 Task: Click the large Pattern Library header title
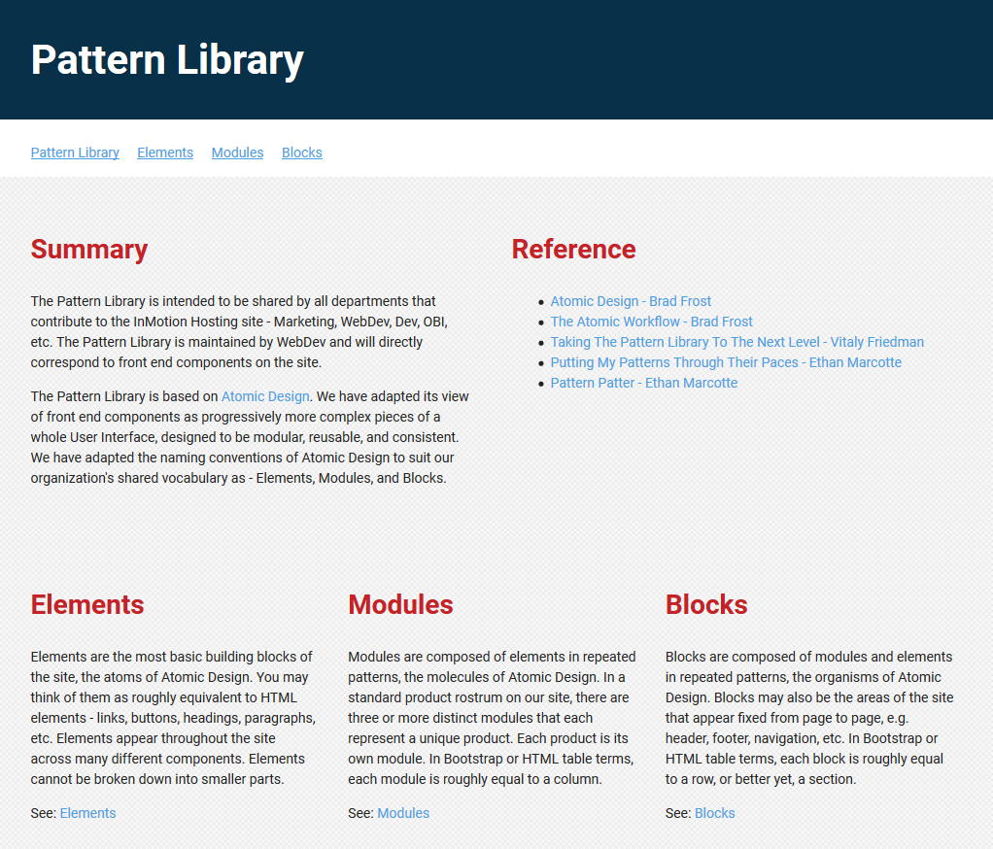tap(167, 59)
